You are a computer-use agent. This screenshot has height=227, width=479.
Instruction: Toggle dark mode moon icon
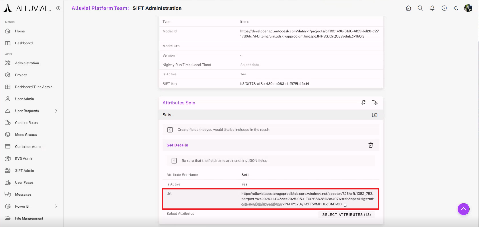click(456, 8)
